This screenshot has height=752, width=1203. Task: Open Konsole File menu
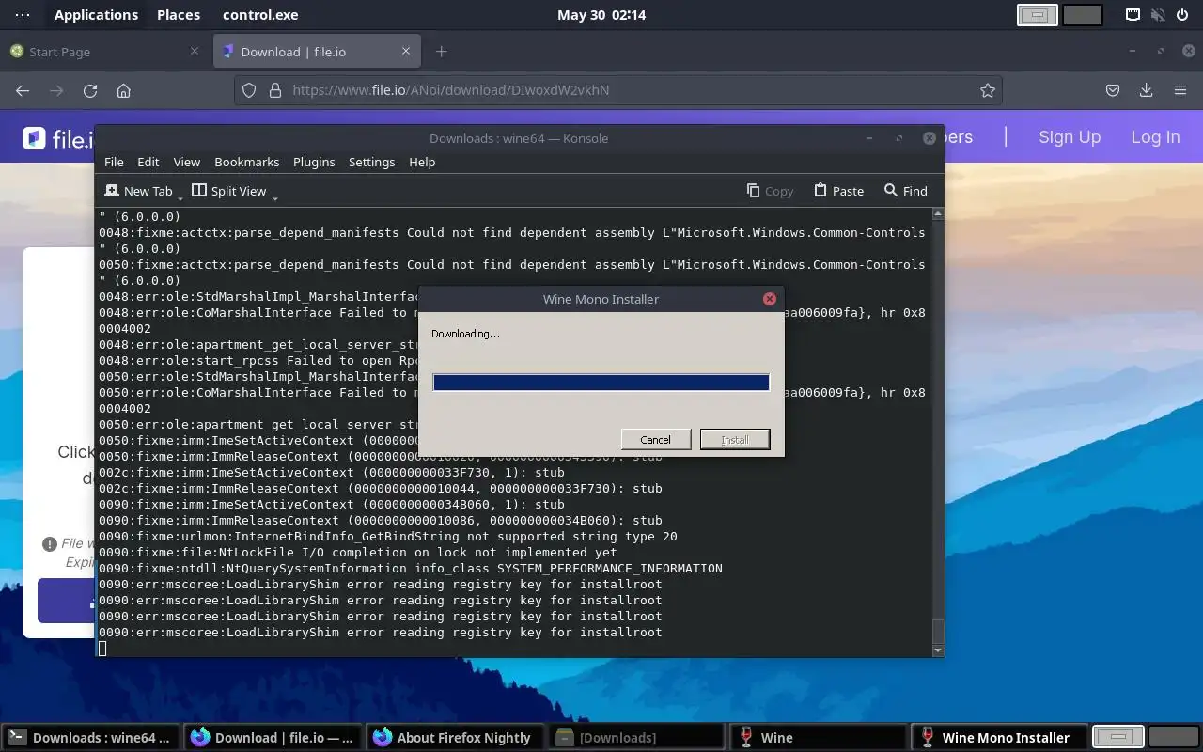tap(114, 162)
